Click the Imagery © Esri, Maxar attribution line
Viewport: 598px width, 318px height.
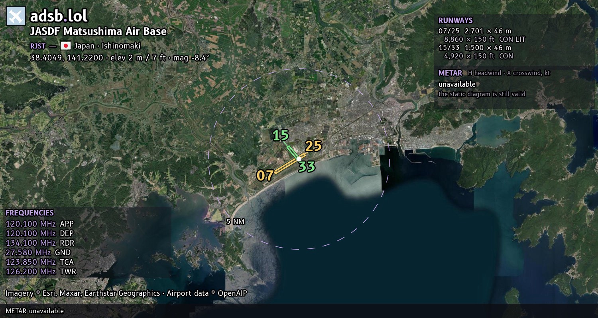point(126,293)
